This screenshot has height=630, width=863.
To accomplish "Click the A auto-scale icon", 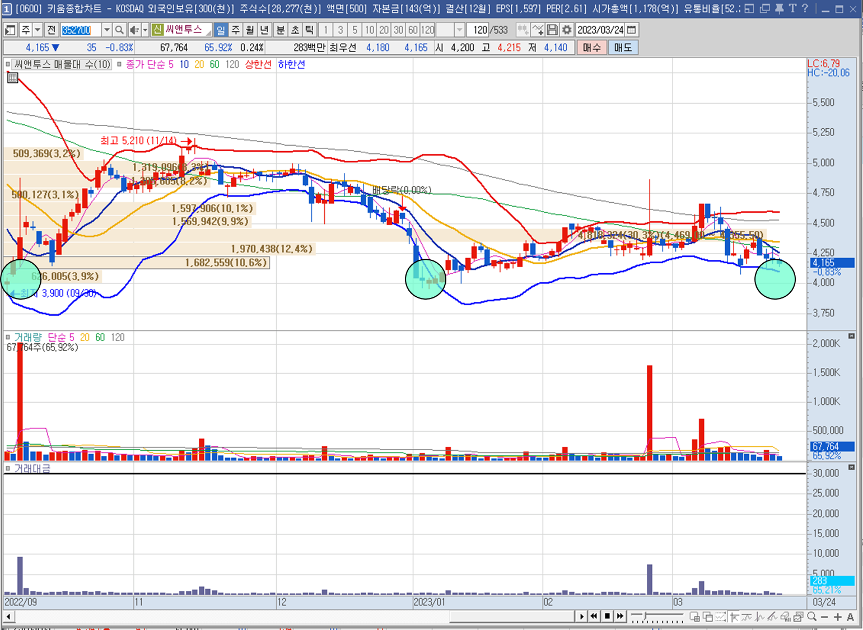I will pyautogui.click(x=850, y=617).
